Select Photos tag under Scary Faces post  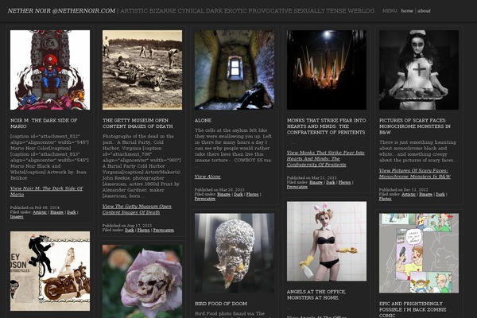(x=385, y=199)
